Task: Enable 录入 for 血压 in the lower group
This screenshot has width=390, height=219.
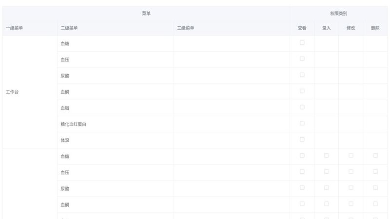Action: (327, 172)
